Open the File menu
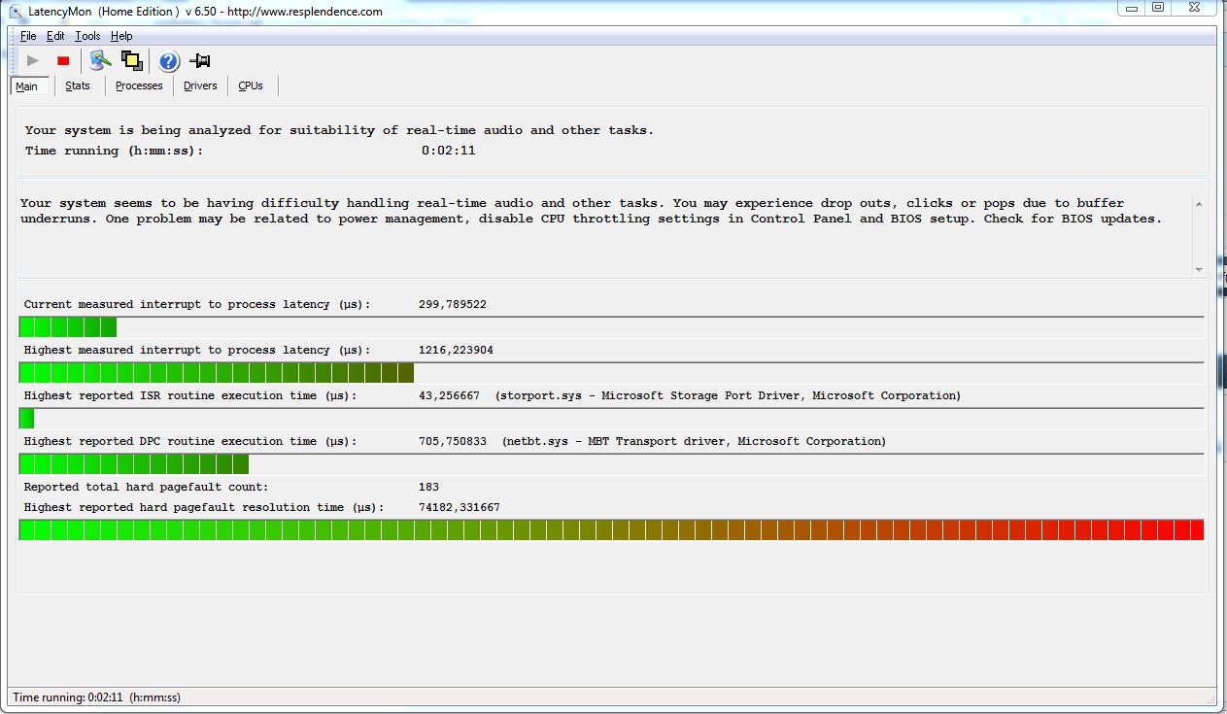 (28, 36)
